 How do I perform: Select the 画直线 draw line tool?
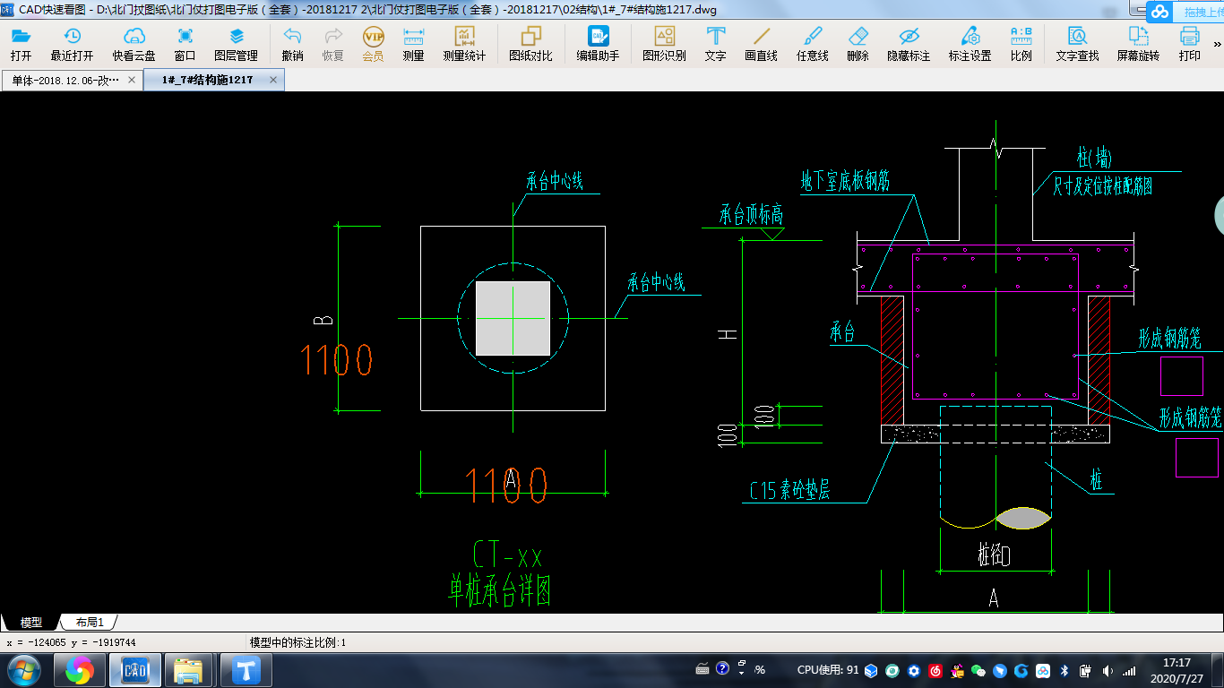coord(762,42)
